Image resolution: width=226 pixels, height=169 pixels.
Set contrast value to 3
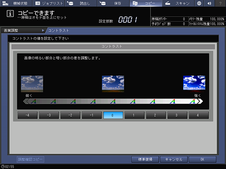tap(177, 115)
